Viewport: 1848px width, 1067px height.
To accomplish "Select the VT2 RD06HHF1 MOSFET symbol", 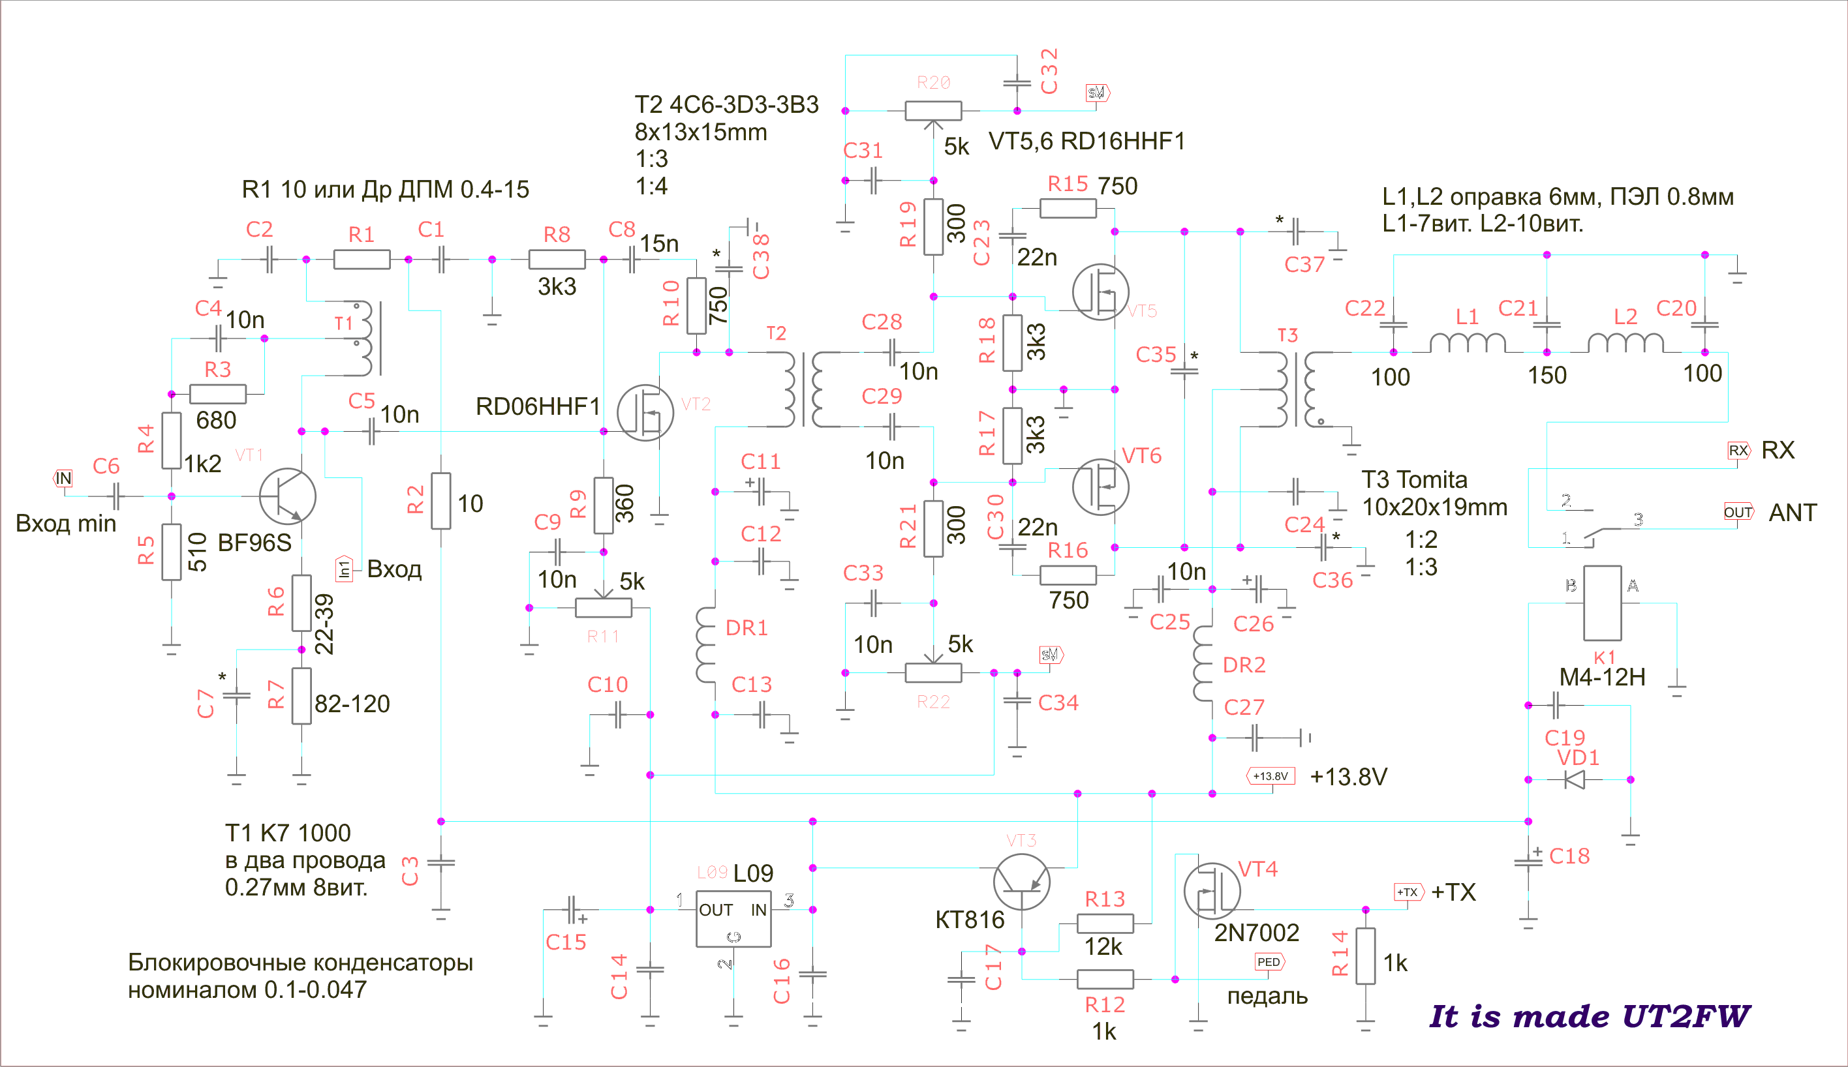I will coord(645,413).
